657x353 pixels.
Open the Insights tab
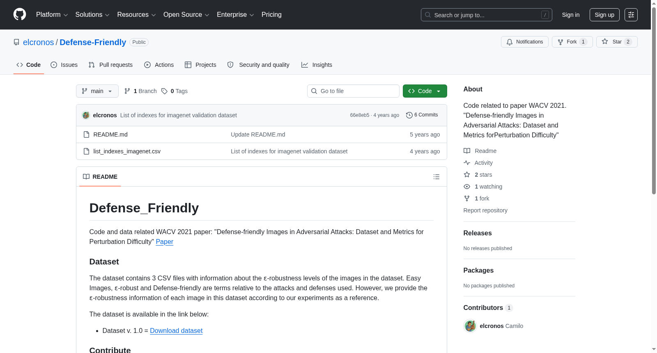click(317, 65)
